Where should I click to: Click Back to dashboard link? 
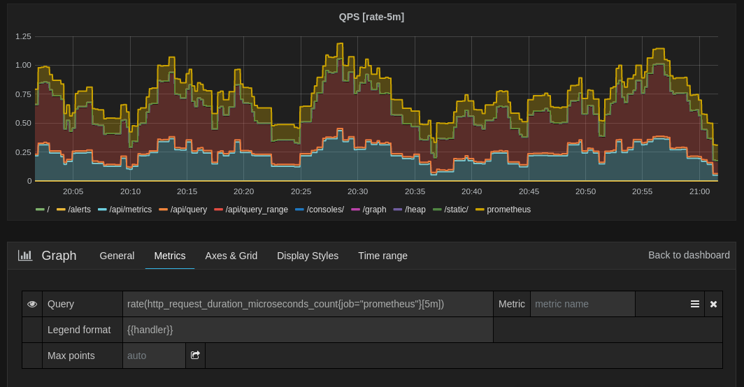point(689,255)
